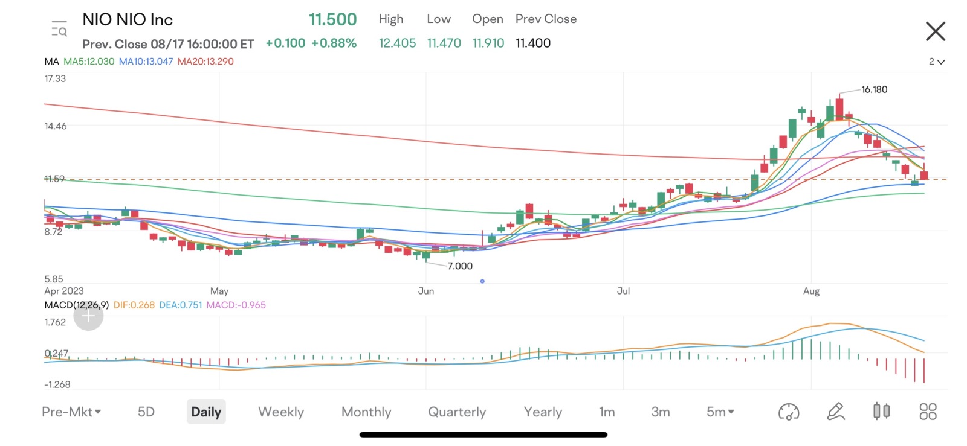Image resolution: width=967 pixels, height=446 pixels.
Task: Select the 3m interval tab
Action: point(661,412)
